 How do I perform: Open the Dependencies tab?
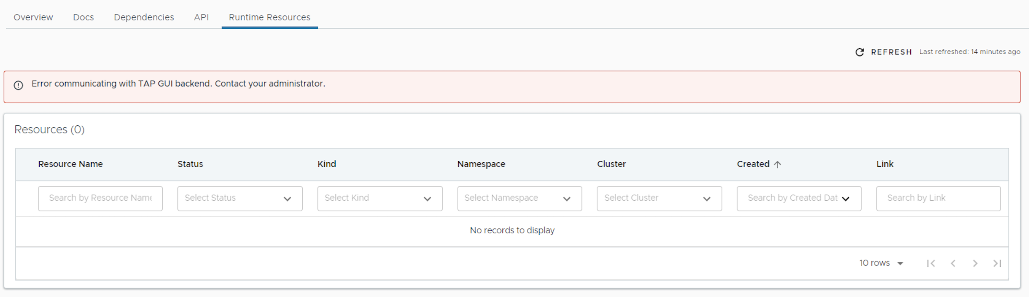(144, 17)
